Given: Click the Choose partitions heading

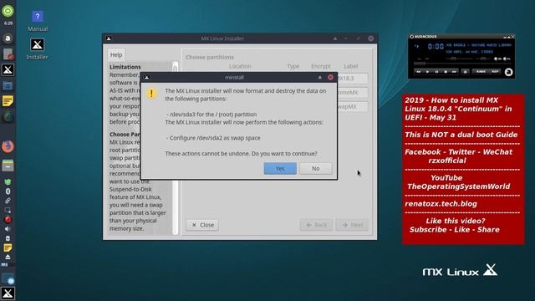Looking at the screenshot, I should click(x=210, y=57).
